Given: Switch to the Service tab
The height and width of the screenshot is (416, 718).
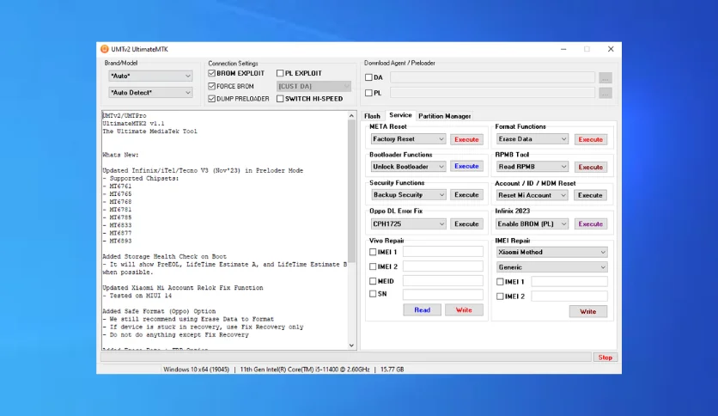Looking at the screenshot, I should click(x=400, y=115).
